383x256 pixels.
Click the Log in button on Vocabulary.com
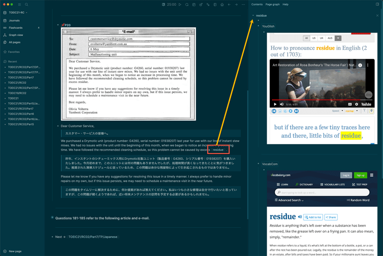click(x=346, y=175)
